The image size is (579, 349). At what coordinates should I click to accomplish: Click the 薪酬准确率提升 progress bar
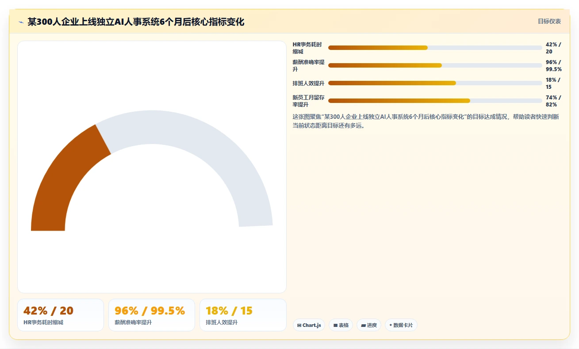tap(435, 65)
